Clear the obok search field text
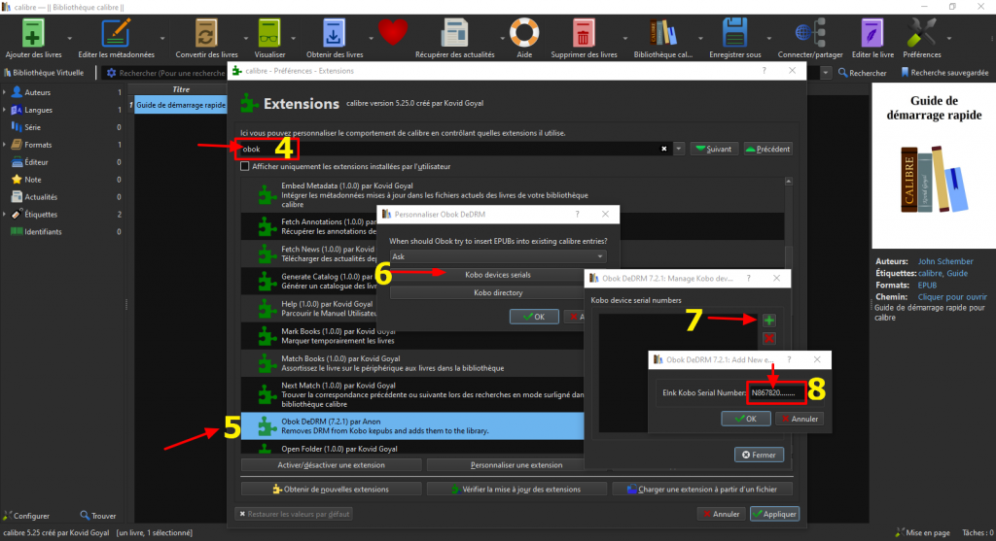 pyautogui.click(x=663, y=149)
